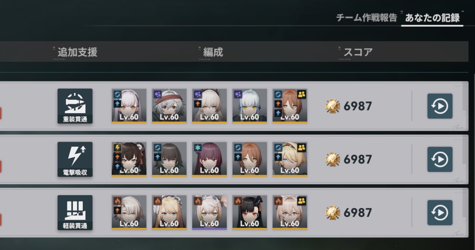The height and width of the screenshot is (250, 475).
Task: Click the スコア column header
Action: (x=358, y=52)
